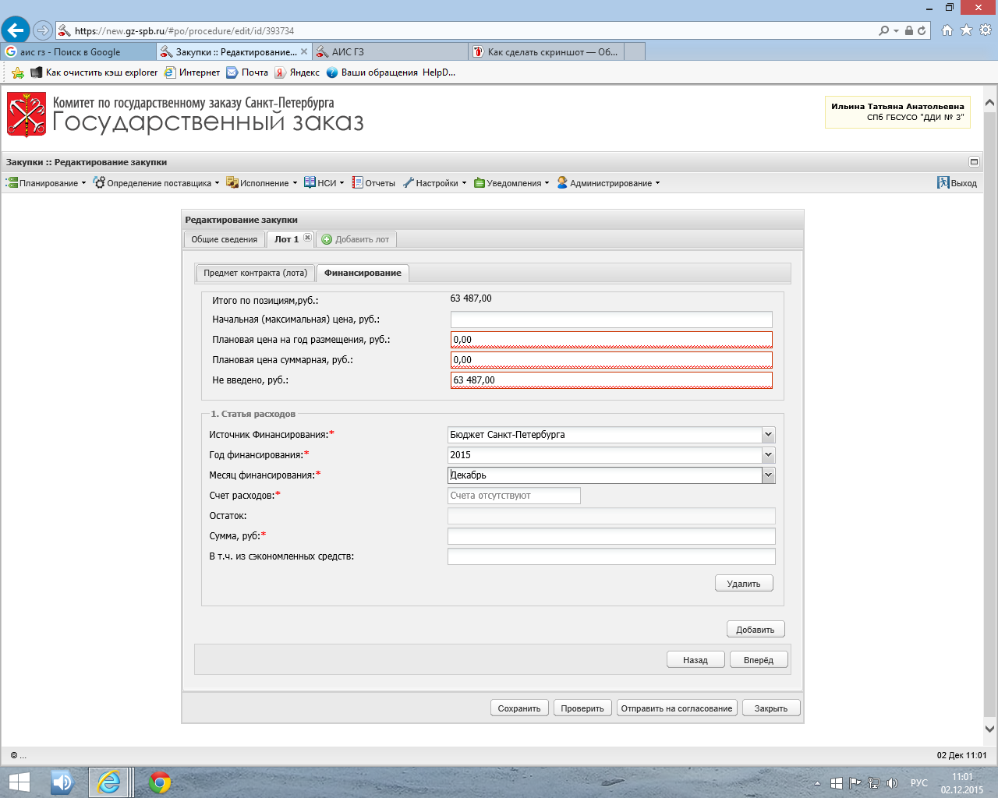The height and width of the screenshot is (798, 998).
Task: Click the Удалить button
Action: coord(744,584)
